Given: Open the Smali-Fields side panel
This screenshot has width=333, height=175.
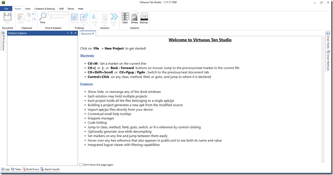Looking at the screenshot, I should [x=328, y=40].
